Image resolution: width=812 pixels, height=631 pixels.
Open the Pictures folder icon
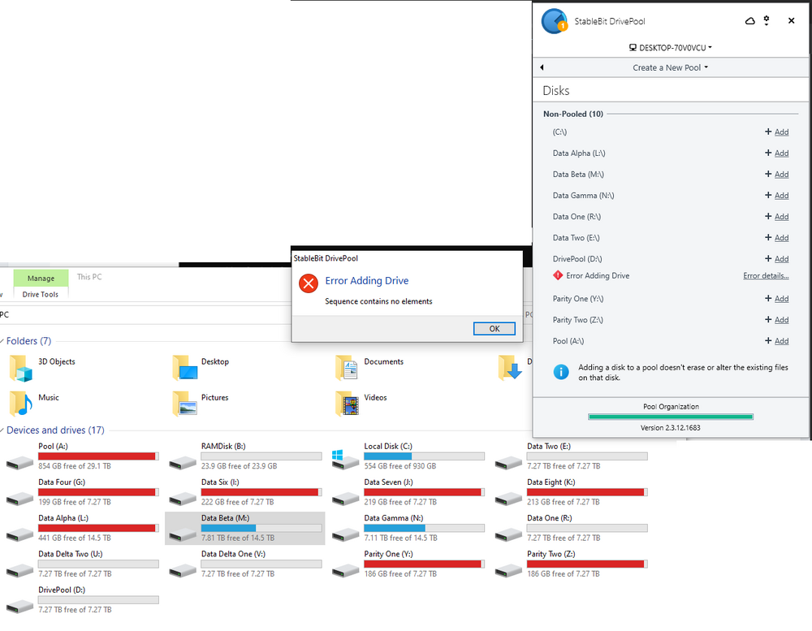point(184,404)
